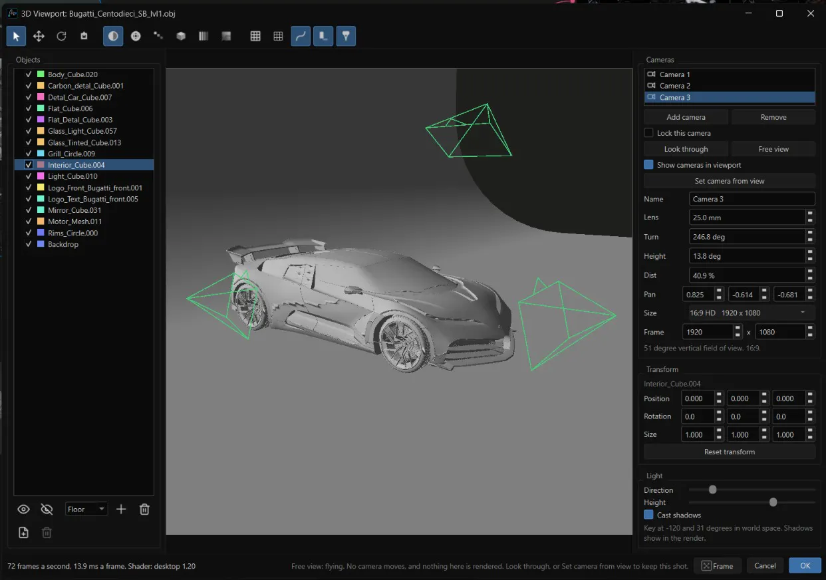Click the light Direction slider handle
This screenshot has height=580, width=826.
(712, 490)
